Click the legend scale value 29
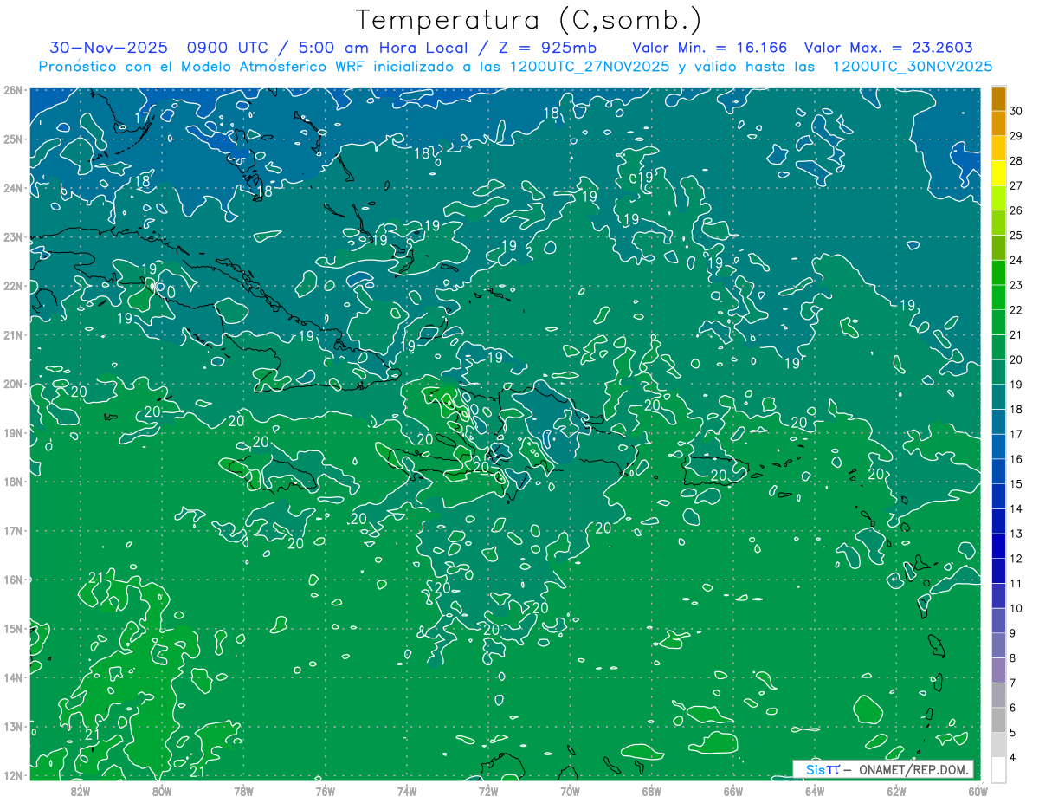The width and height of the screenshot is (1039, 803). (1016, 136)
